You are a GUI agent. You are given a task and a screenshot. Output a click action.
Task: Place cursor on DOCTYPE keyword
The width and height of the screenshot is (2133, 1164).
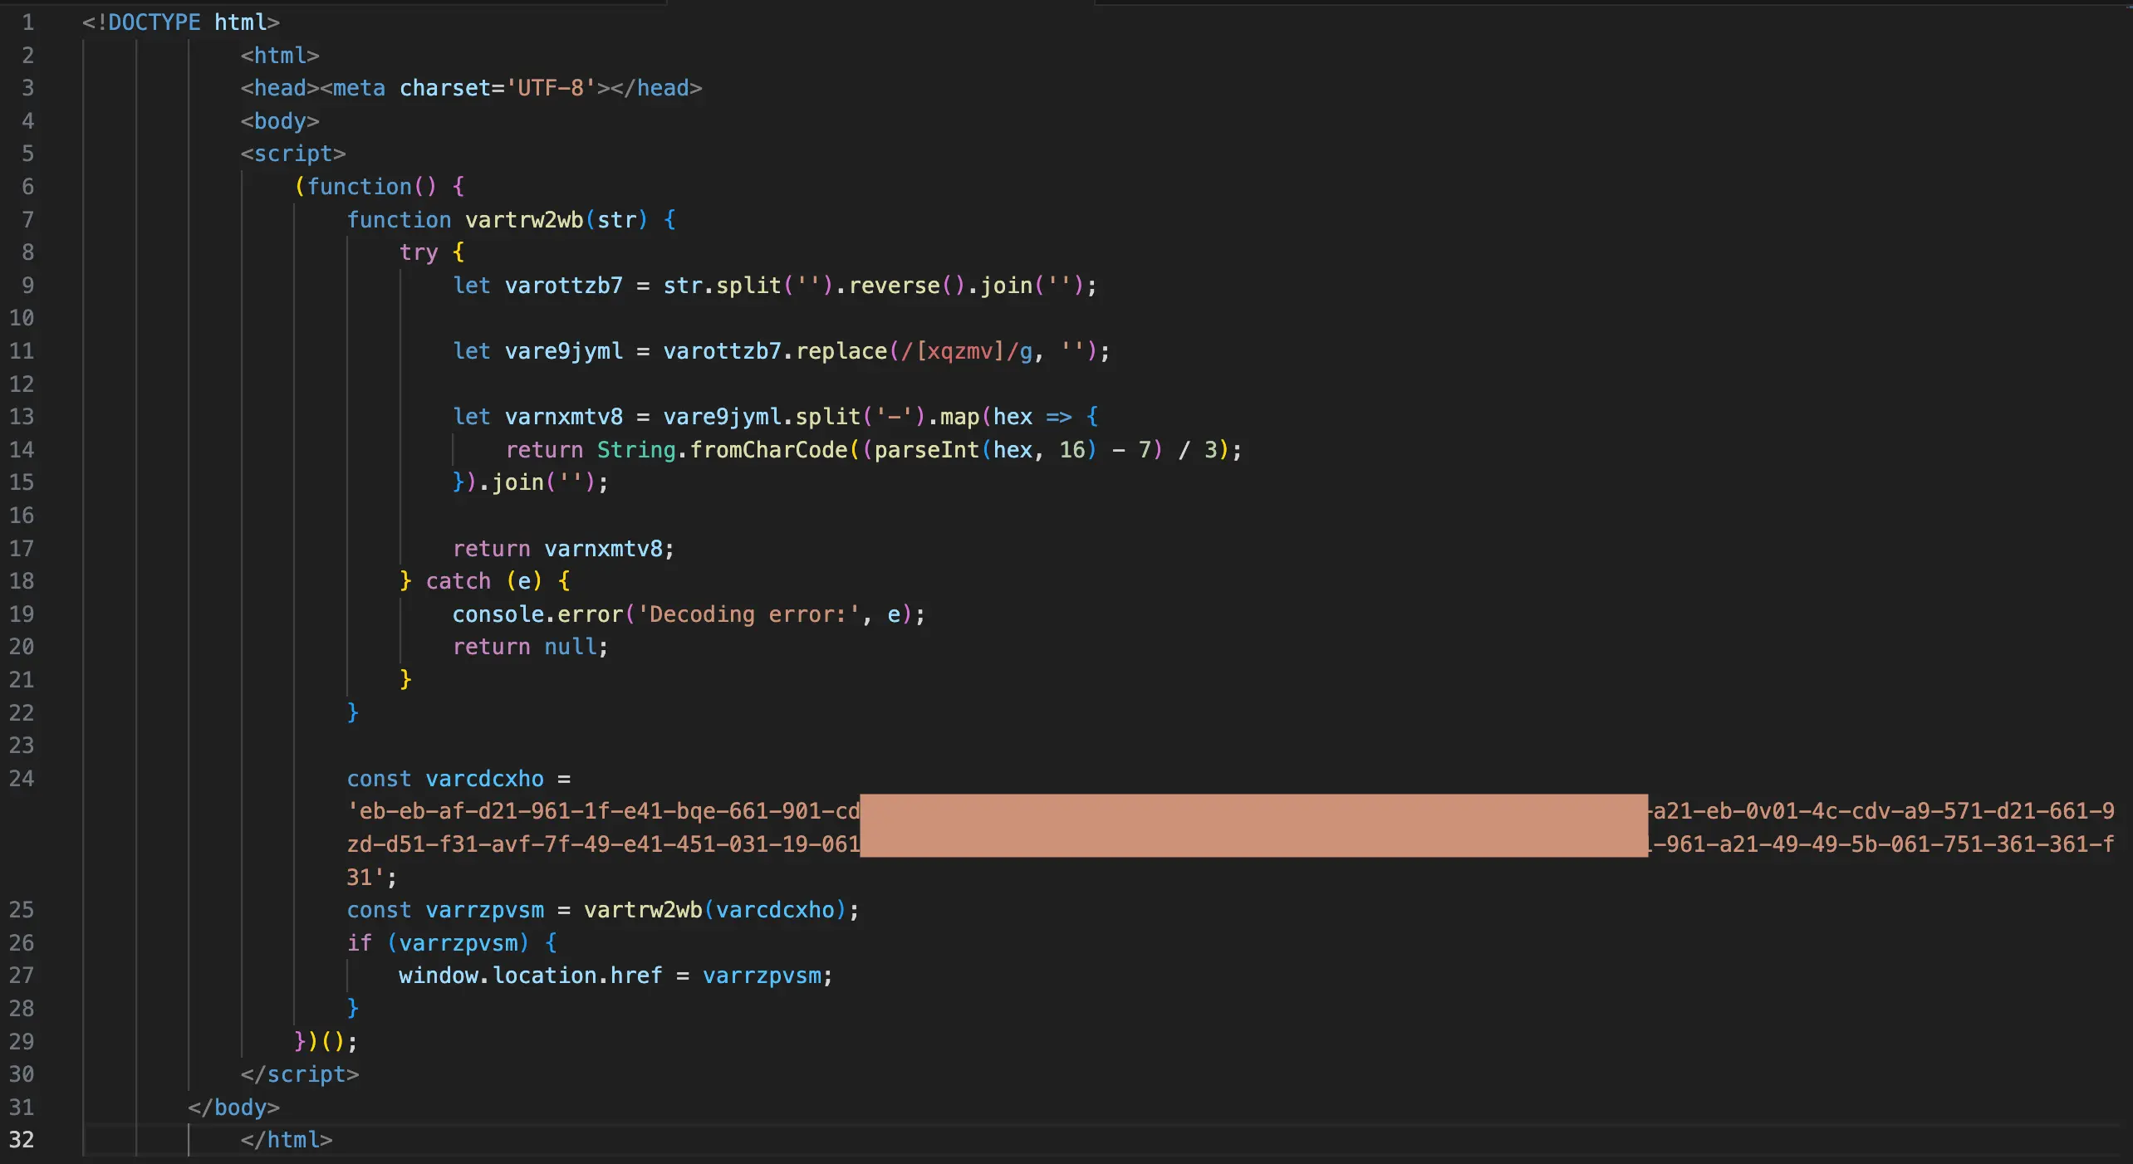coord(154,22)
